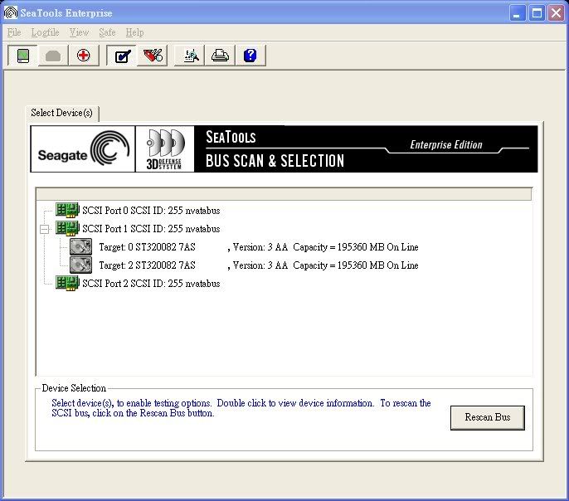Select Target: 2 ST320082 7AS drive row

coord(259,265)
